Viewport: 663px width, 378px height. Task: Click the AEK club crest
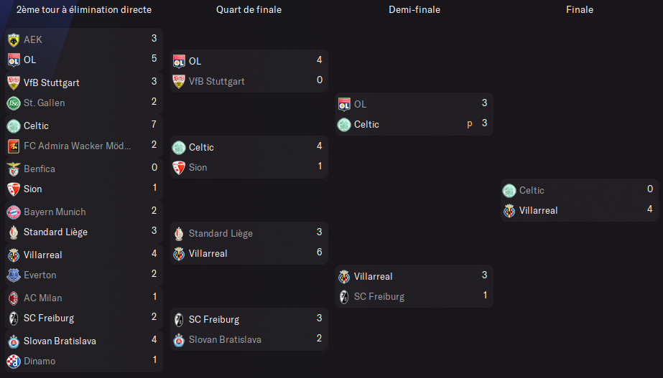[x=14, y=39]
